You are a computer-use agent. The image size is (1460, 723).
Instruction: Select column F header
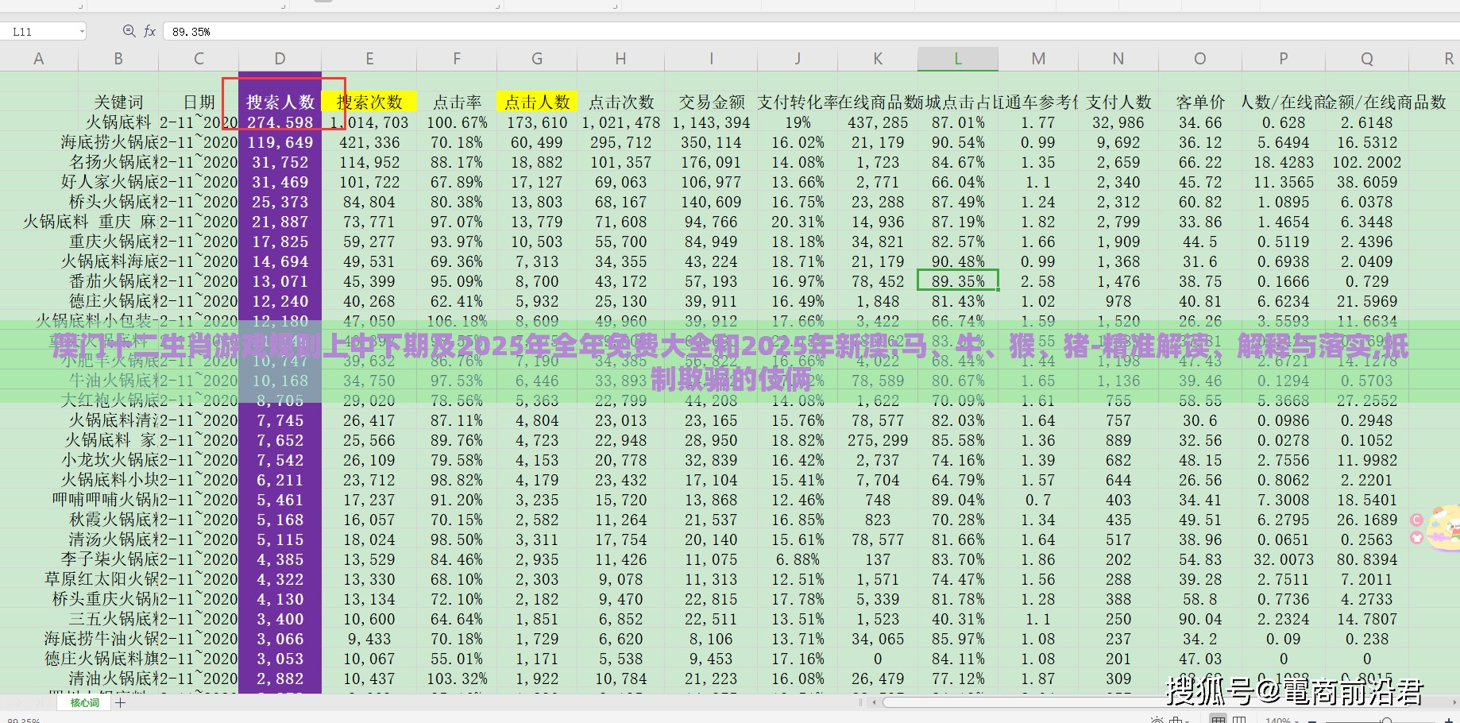(x=457, y=59)
